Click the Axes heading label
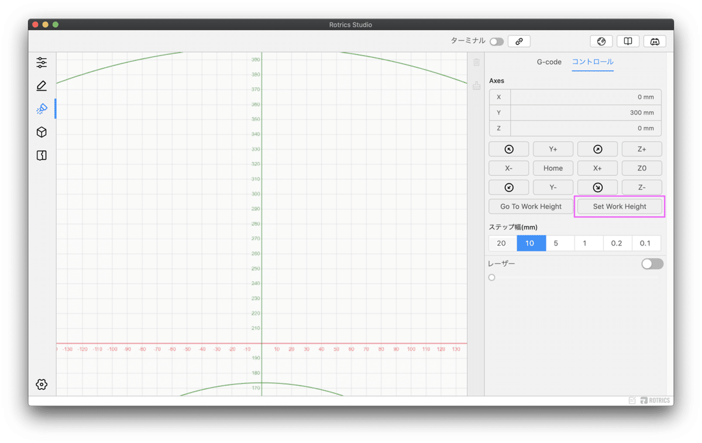This screenshot has width=702, height=443. click(497, 81)
